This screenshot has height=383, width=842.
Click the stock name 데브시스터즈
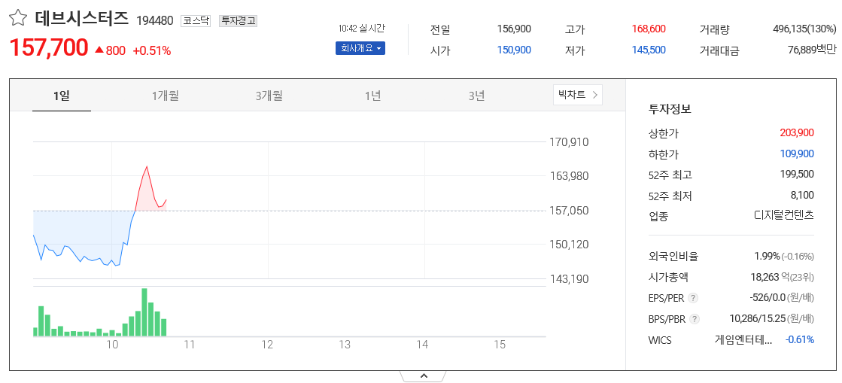(x=81, y=19)
